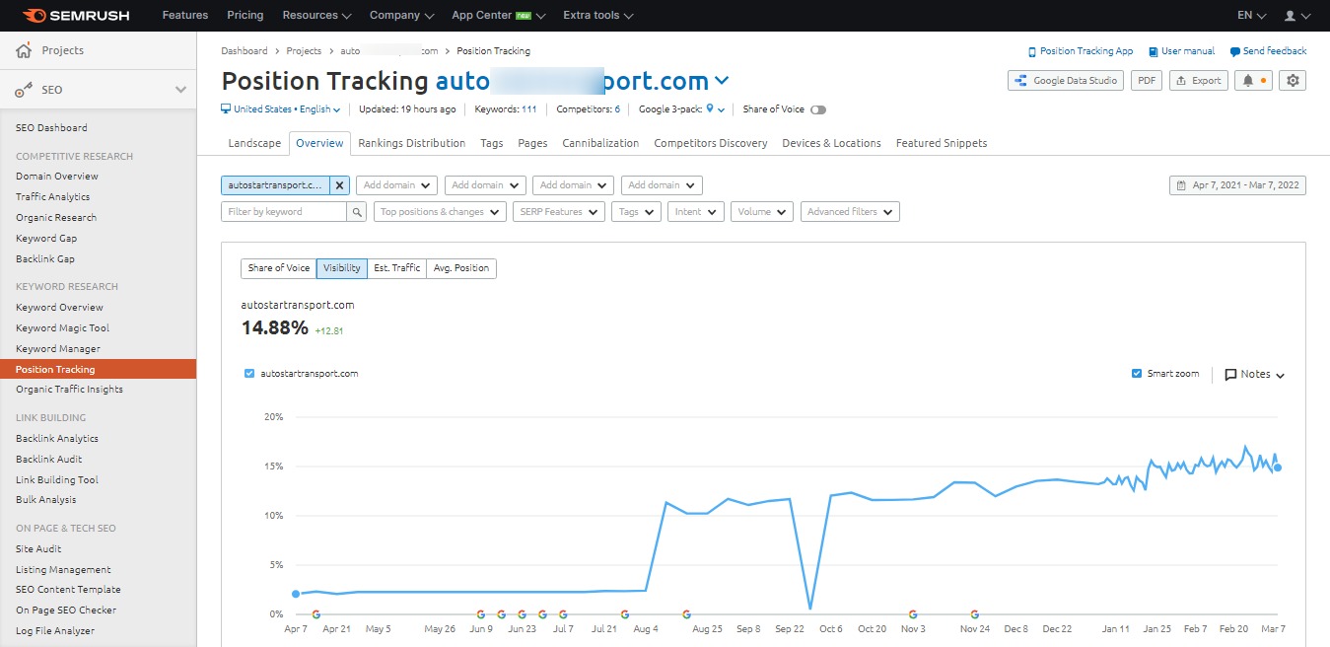This screenshot has height=647, width=1330.
Task: Open Top positions & changes filter
Action: pos(440,212)
